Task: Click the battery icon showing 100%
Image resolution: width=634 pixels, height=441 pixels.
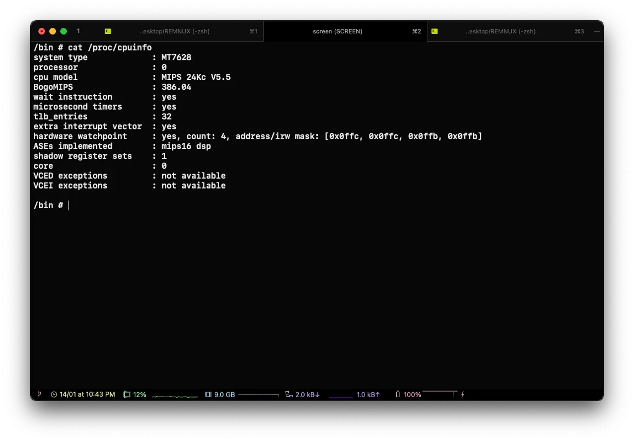Action: (x=398, y=394)
